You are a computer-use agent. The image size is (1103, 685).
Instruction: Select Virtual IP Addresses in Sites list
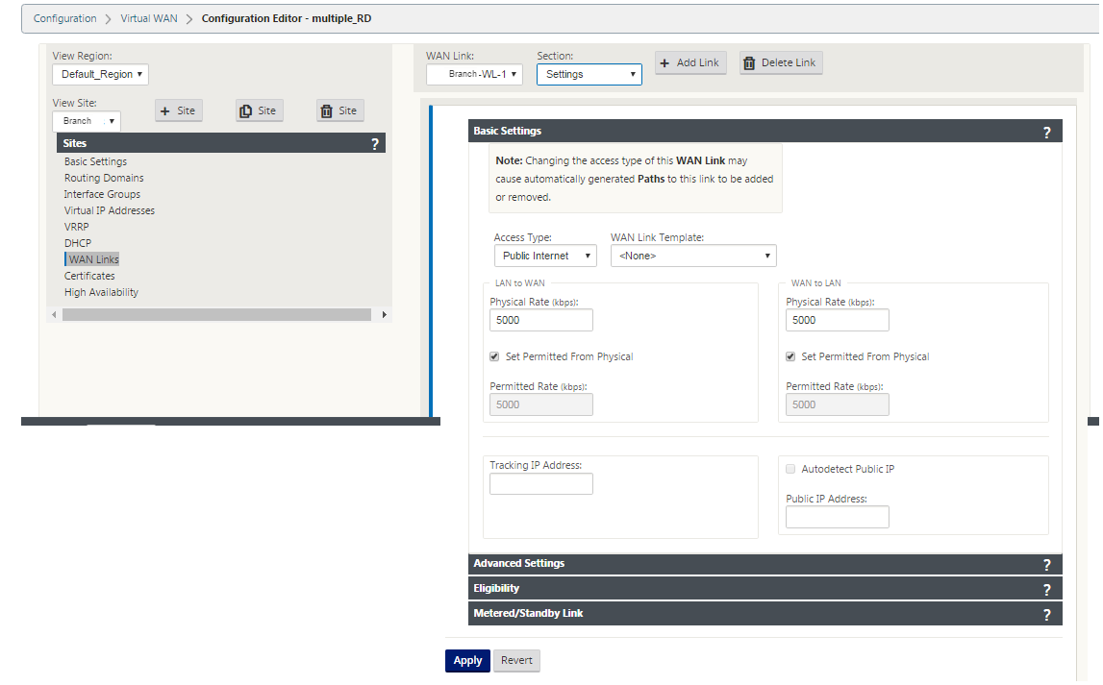[110, 210]
